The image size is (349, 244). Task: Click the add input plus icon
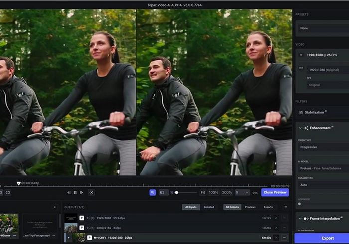55,207
